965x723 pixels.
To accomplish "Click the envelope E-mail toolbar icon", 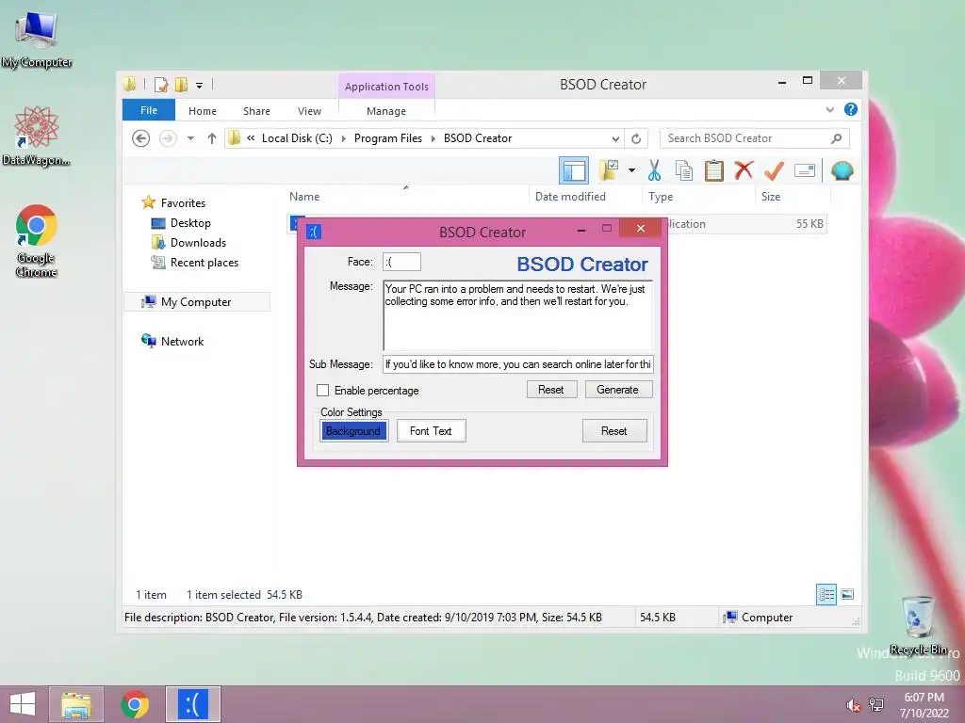I will click(805, 170).
